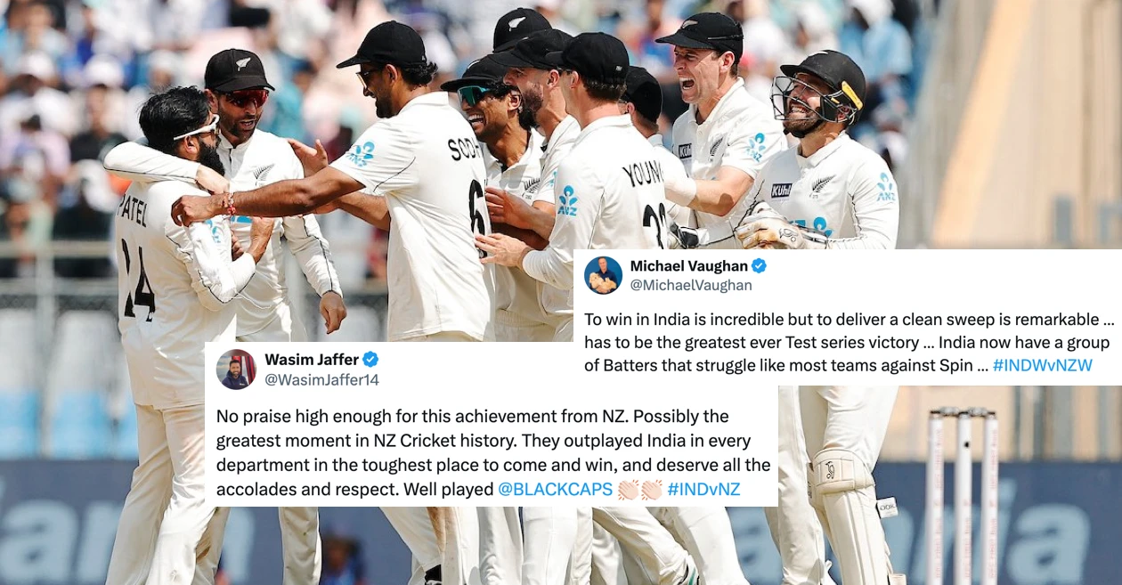Viewport: 1122px width, 585px height.
Task: Click the verified badge beside Michael Vaughan
Action: click(759, 266)
